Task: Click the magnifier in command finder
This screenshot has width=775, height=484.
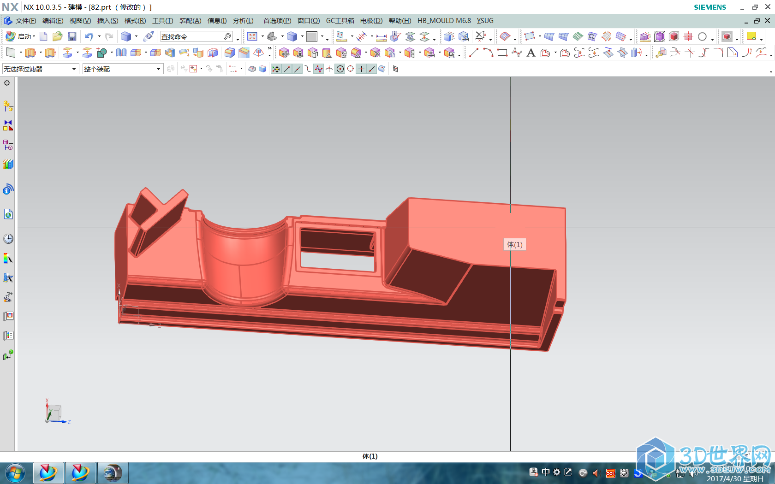Action: [x=227, y=36]
